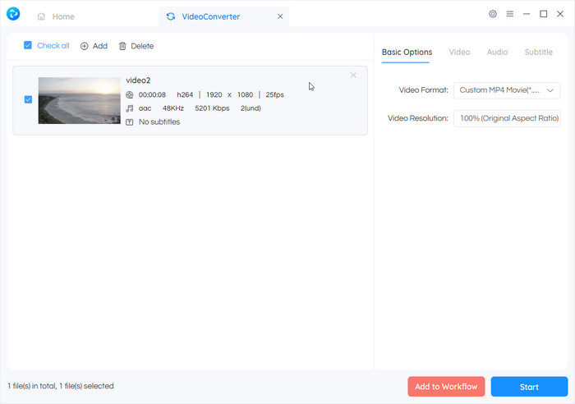The width and height of the screenshot is (575, 404).
Task: Click the h264 codec text
Action: (x=185, y=95)
